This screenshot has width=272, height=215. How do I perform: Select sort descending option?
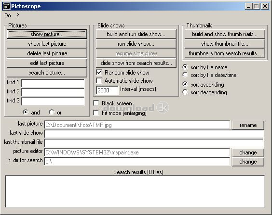185,92
